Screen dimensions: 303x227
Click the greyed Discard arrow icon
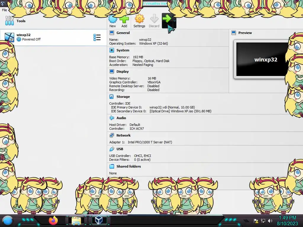[154, 21]
